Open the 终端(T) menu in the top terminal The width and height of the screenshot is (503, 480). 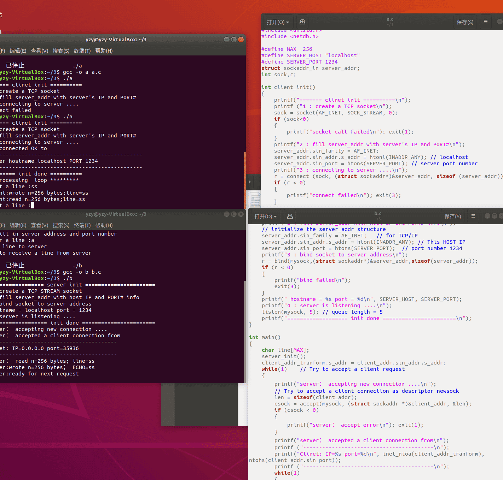click(x=82, y=51)
